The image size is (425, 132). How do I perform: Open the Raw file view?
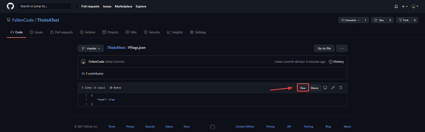click(x=303, y=88)
